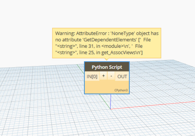The image size is (195, 136).
Task: Click the Python Script node title
Action: coord(107,67)
